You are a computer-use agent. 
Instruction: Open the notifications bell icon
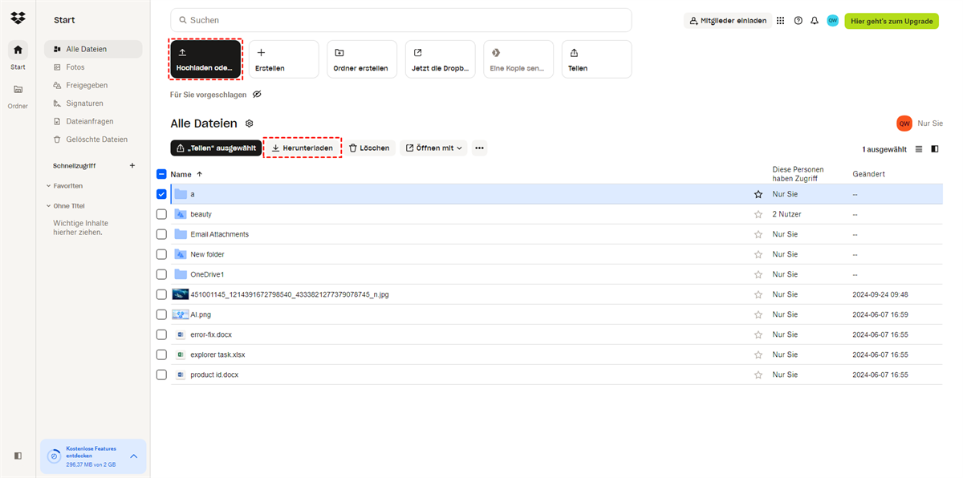(815, 20)
